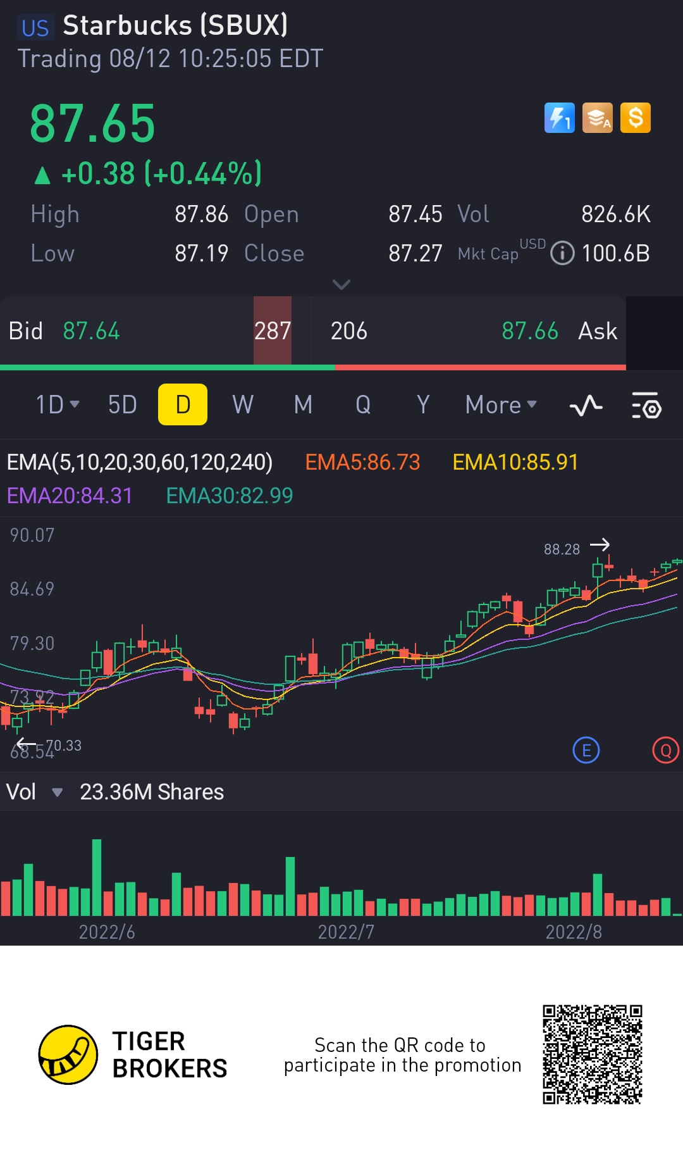Switch to the 5D chart tab
The width and height of the screenshot is (683, 1164).
coord(123,404)
